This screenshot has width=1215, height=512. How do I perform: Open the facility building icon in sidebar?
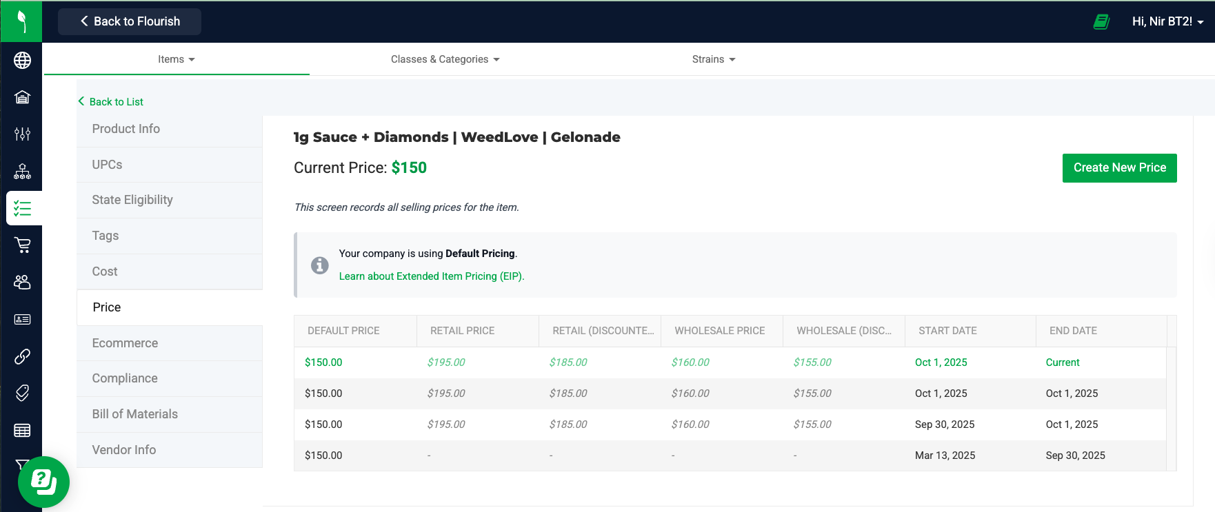point(22,97)
